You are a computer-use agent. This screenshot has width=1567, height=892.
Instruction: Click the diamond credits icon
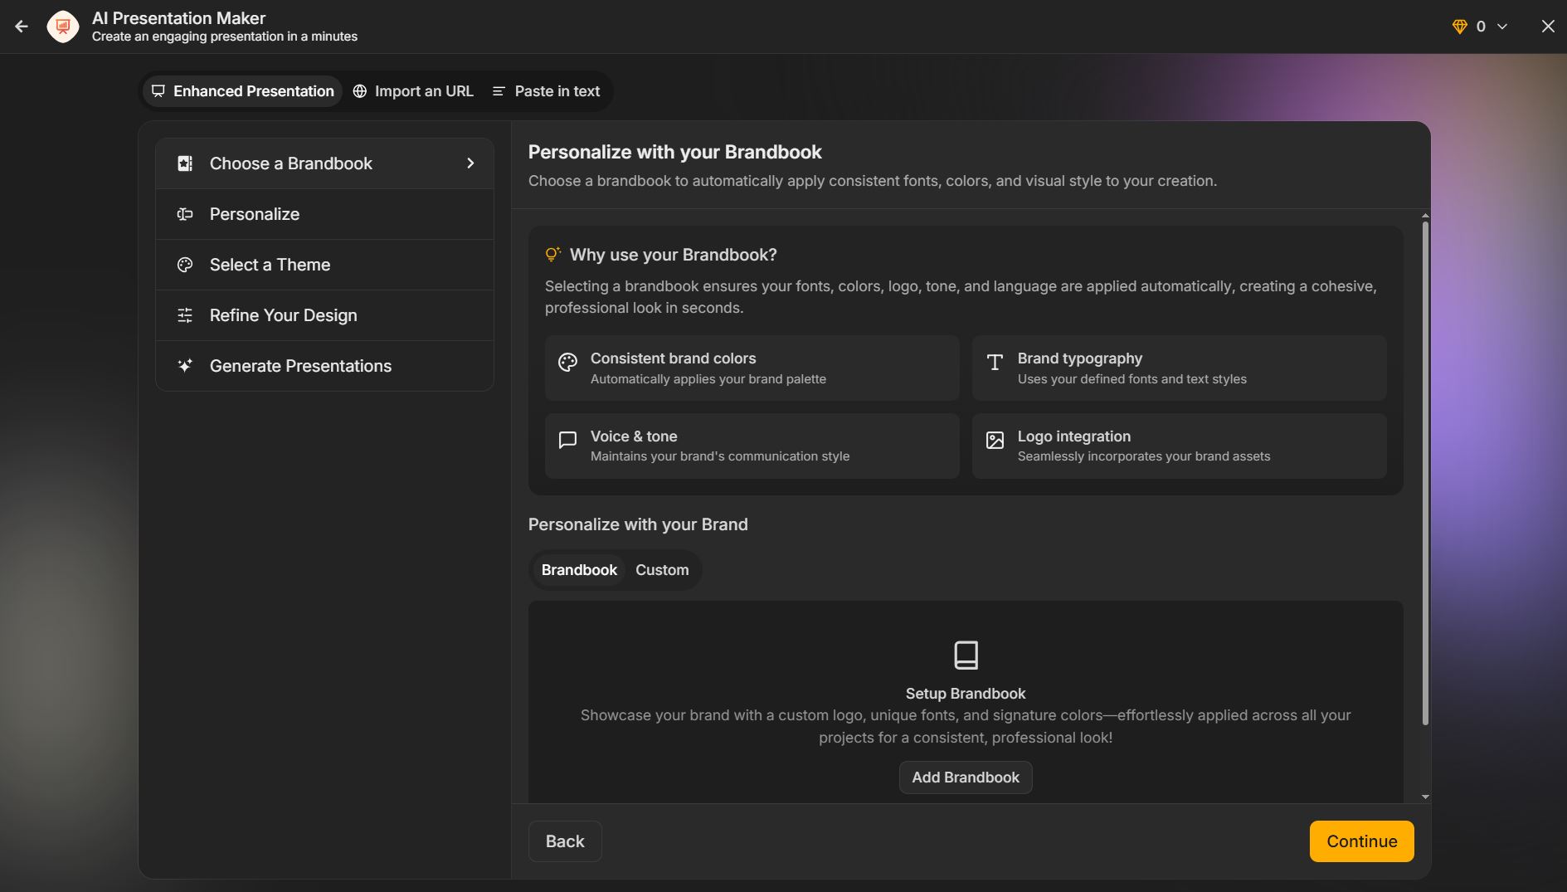[1460, 27]
